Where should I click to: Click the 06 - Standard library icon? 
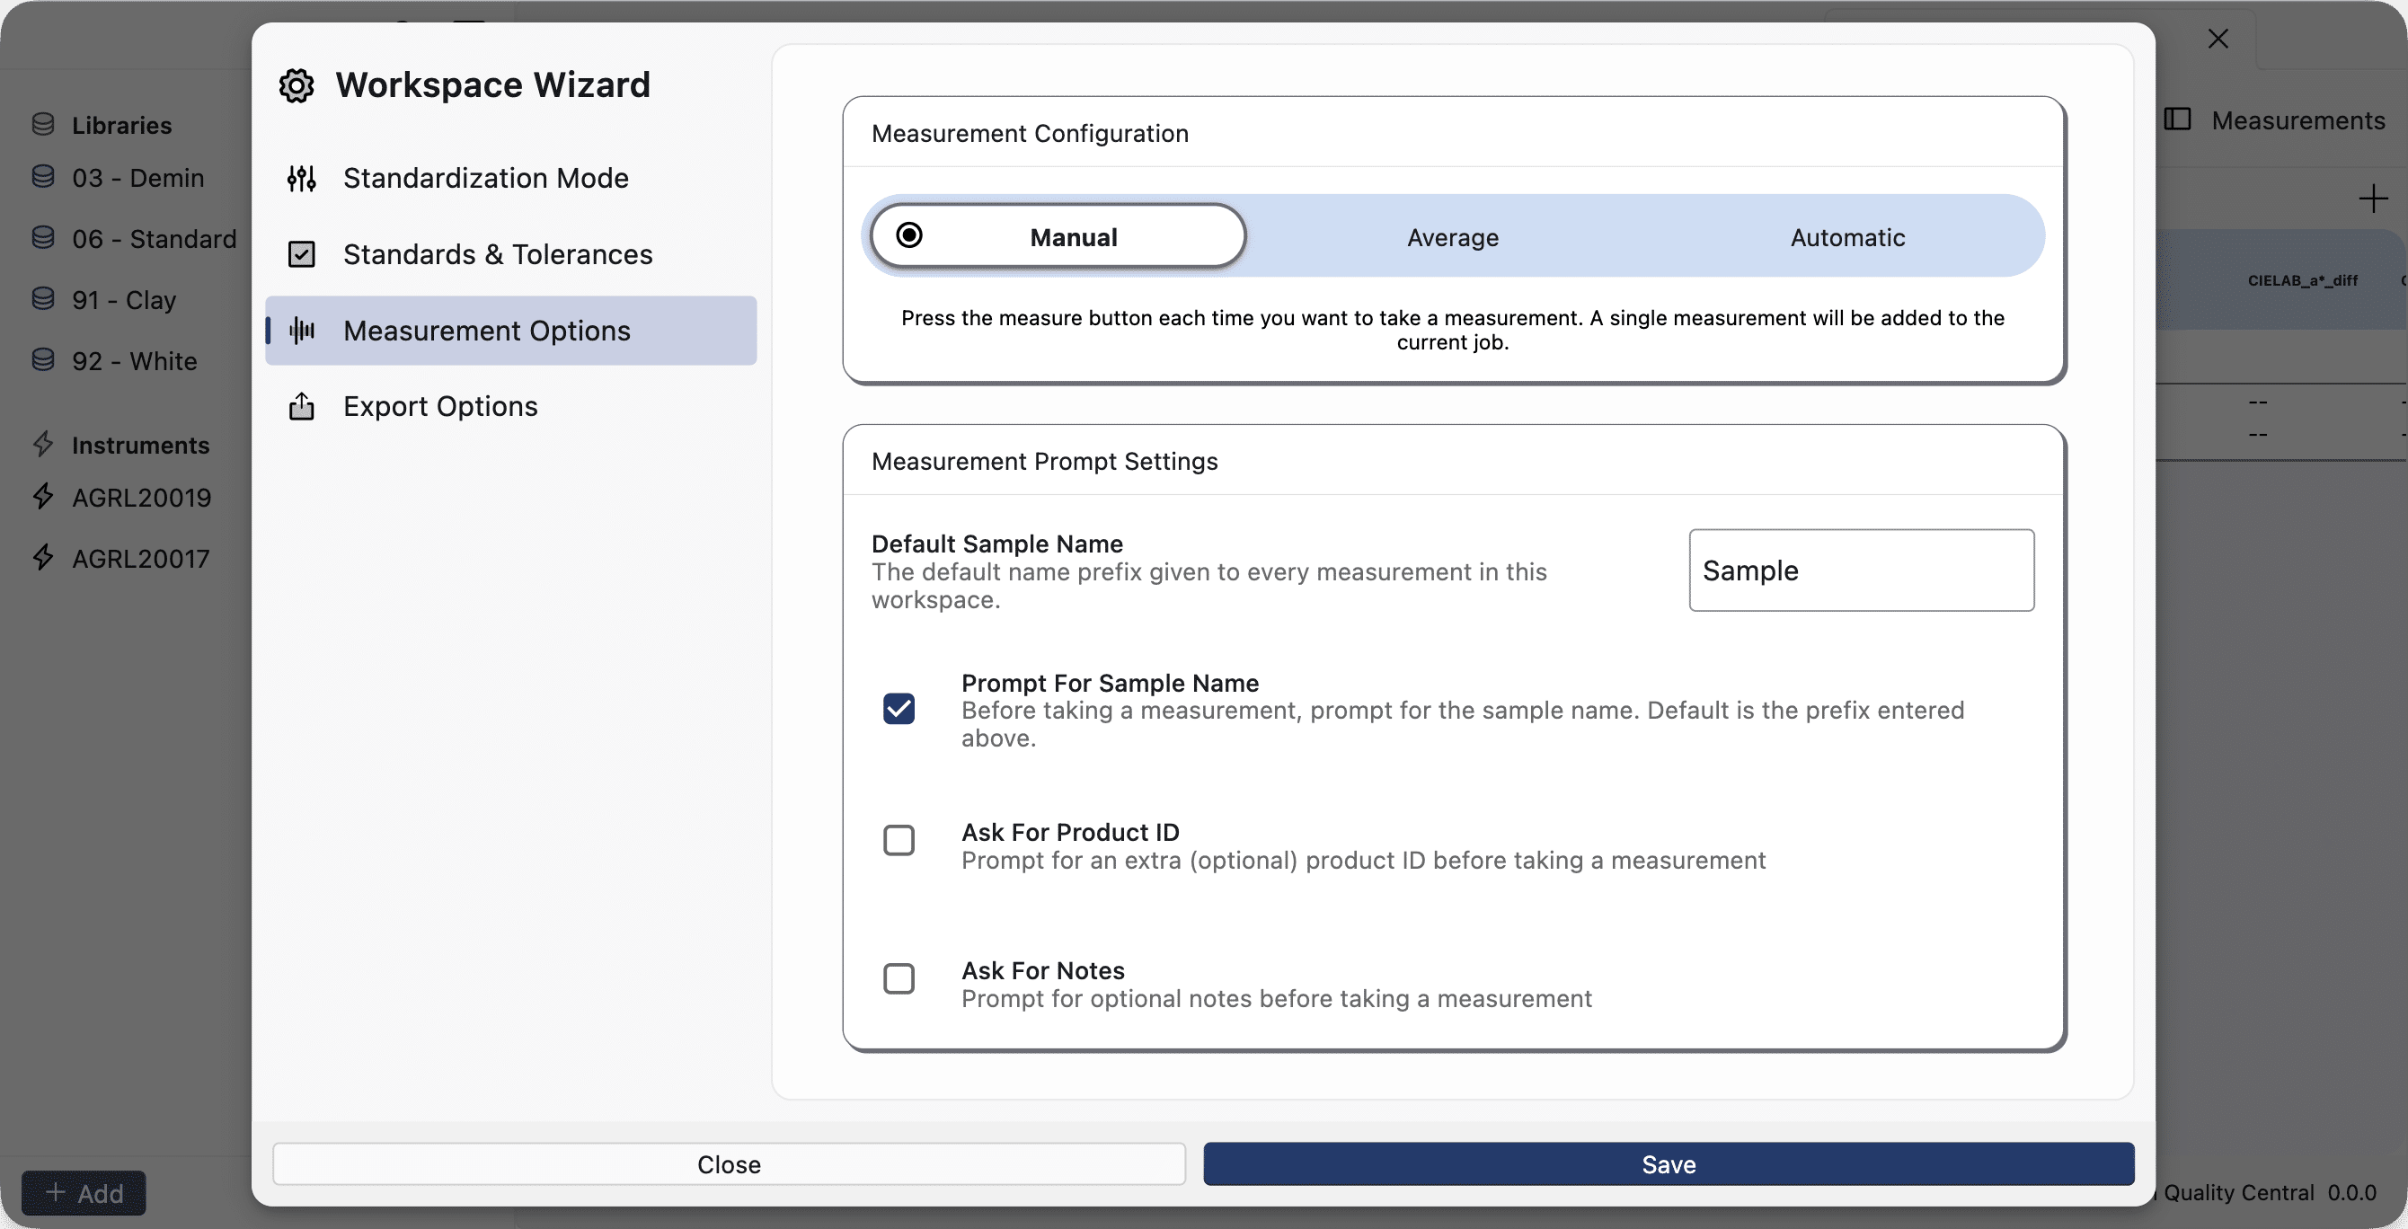(x=43, y=238)
